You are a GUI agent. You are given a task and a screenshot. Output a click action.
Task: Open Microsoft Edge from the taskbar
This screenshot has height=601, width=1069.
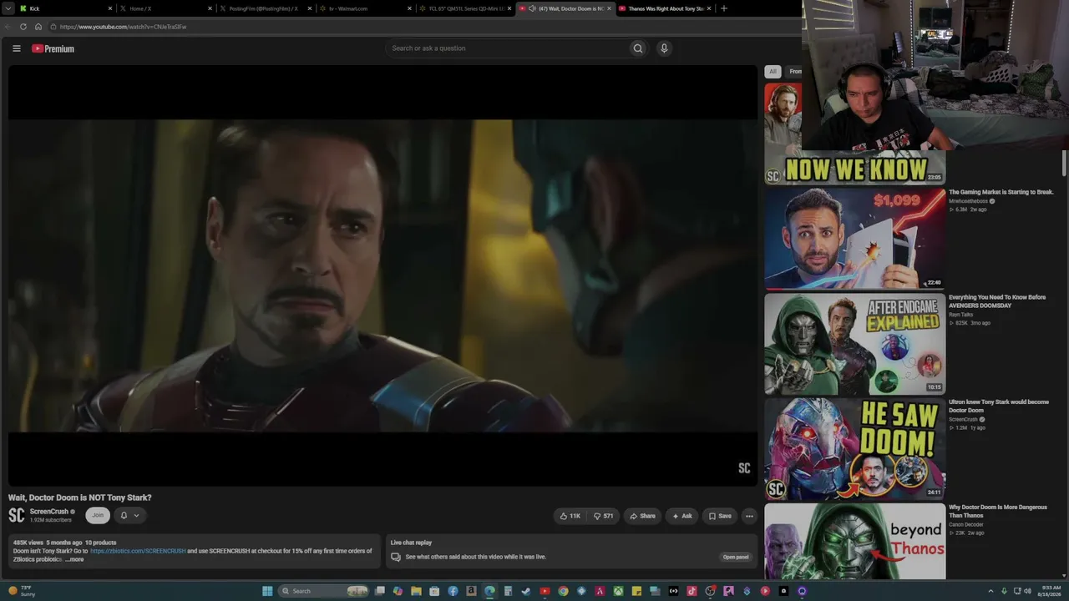tap(489, 591)
